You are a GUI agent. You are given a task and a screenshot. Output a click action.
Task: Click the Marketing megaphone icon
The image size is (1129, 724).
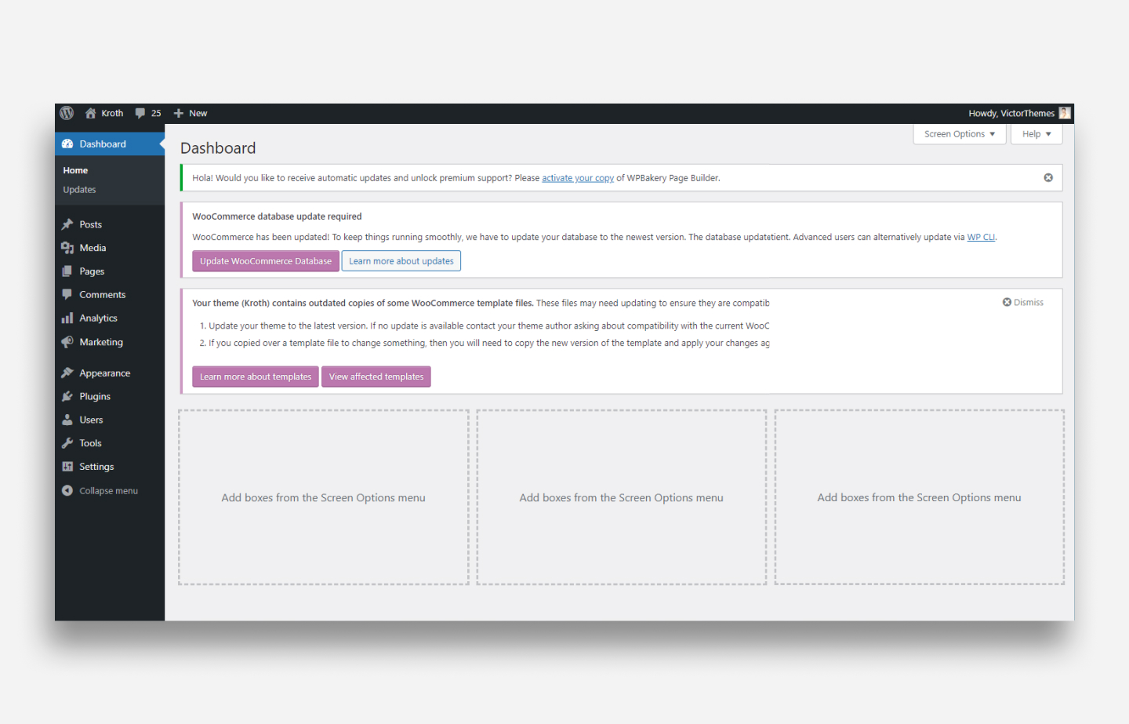point(67,341)
